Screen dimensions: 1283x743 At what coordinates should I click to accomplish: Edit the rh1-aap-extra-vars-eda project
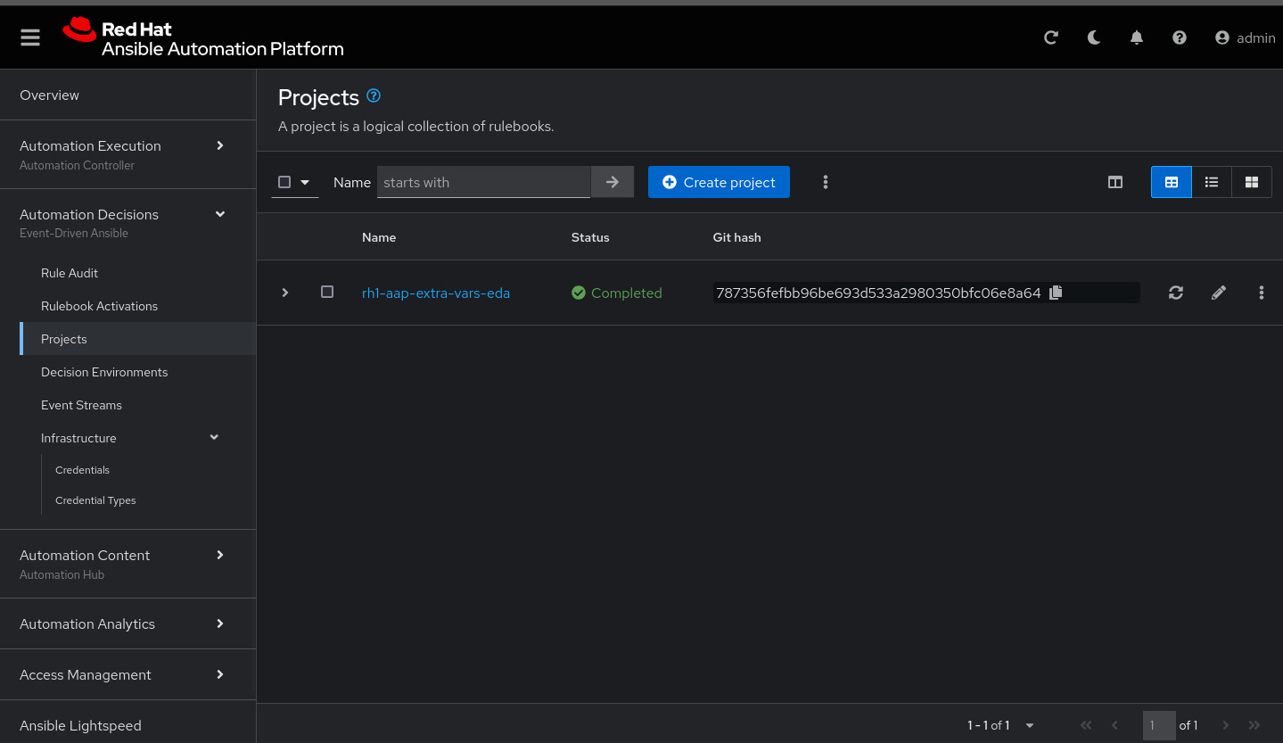click(x=1219, y=293)
